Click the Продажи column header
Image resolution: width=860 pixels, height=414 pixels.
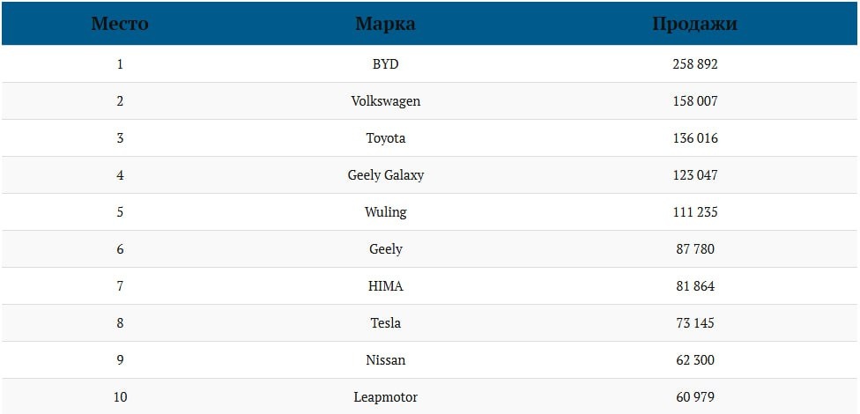(695, 24)
